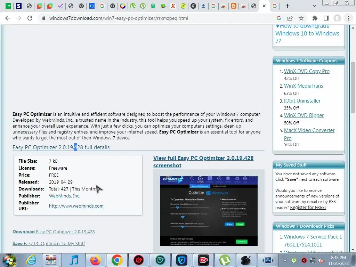Reload the current page
The image size is (356, 267).
pos(30,18)
